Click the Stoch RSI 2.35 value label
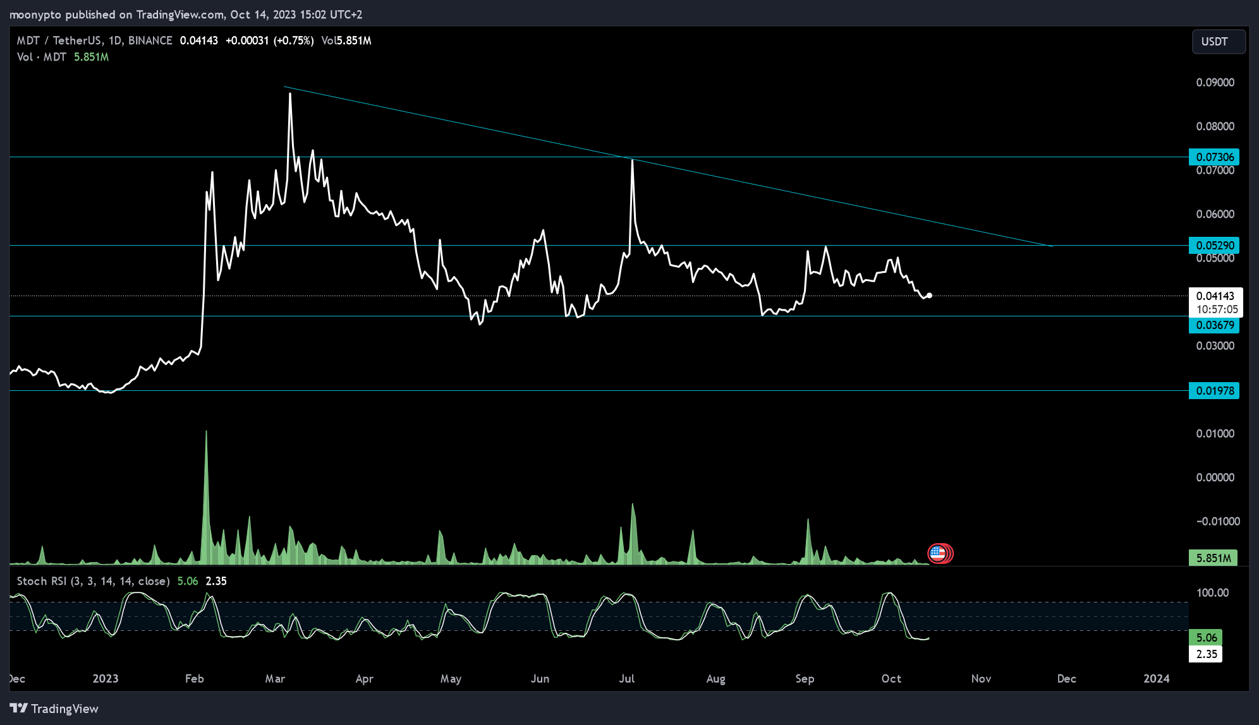The height and width of the screenshot is (725, 1259). tap(1206, 654)
